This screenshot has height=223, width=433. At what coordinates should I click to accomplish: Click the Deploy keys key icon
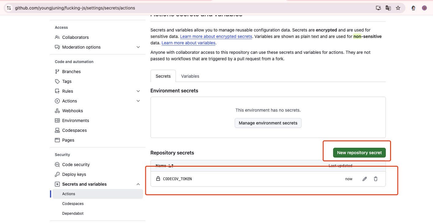[57, 174]
